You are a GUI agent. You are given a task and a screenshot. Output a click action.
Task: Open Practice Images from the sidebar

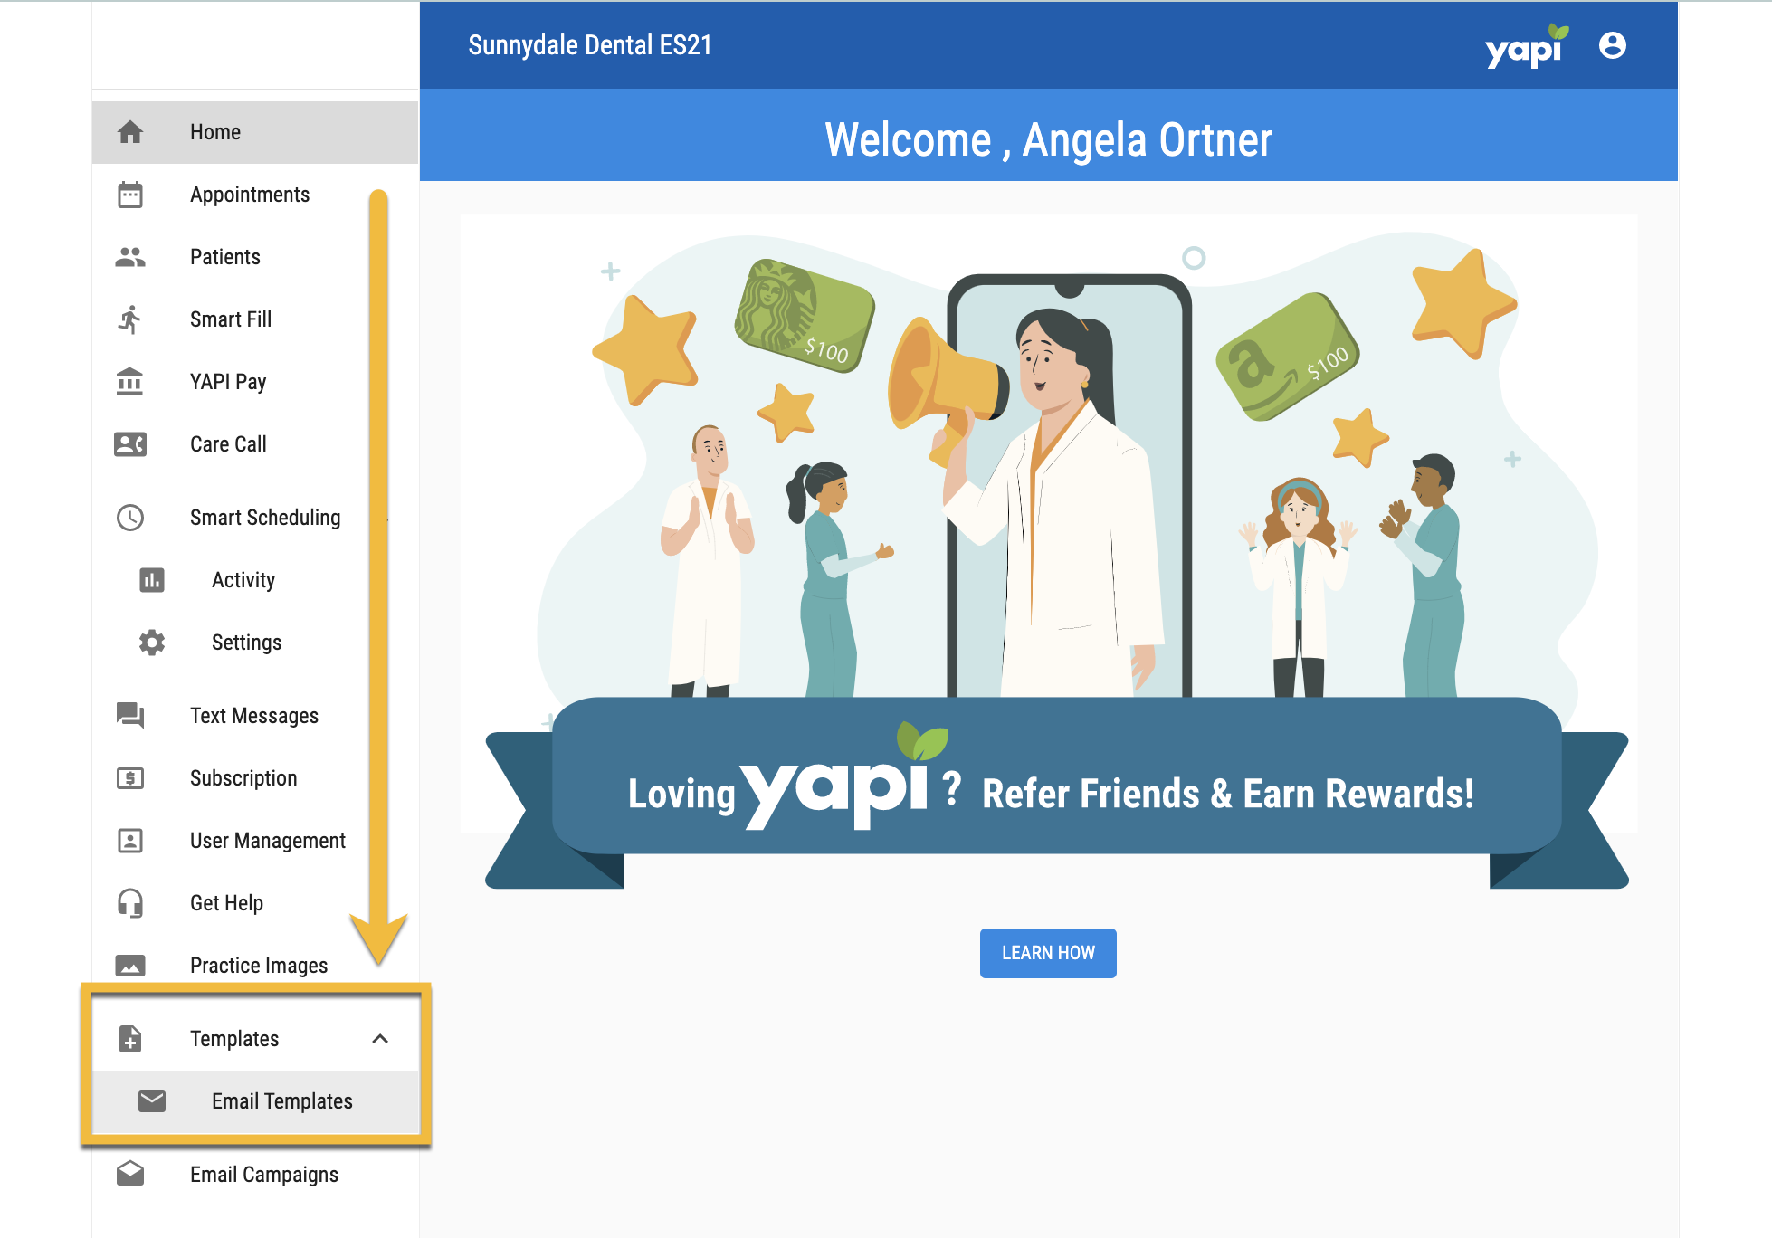pos(255,966)
